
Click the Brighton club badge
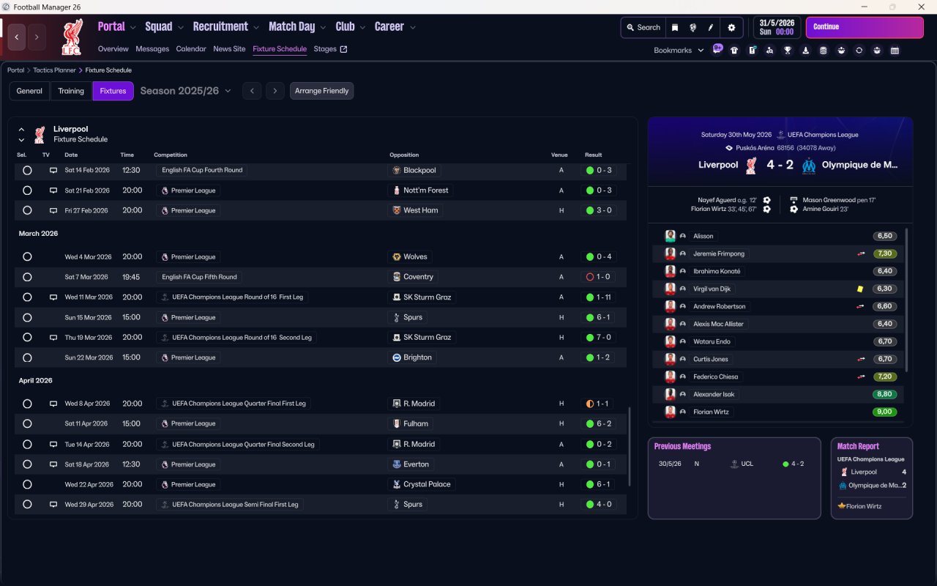click(x=397, y=357)
